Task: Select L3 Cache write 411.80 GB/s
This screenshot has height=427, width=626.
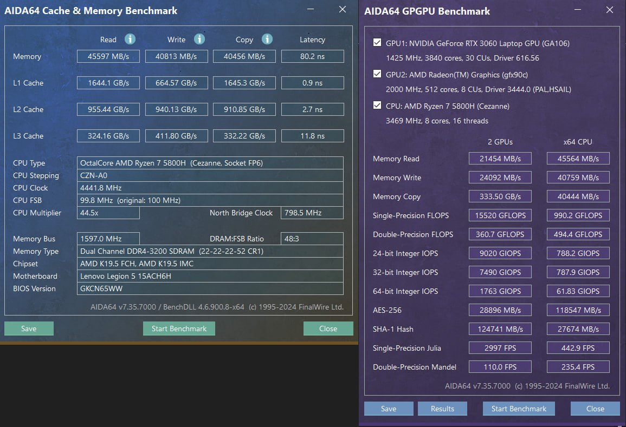Action: click(176, 136)
